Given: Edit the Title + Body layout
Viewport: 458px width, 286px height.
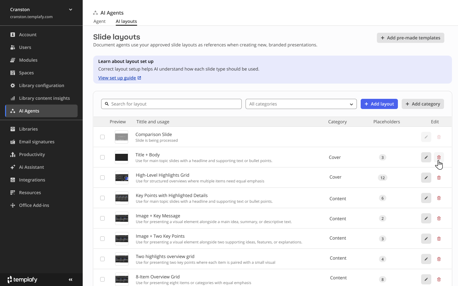Looking at the screenshot, I should tap(426, 157).
